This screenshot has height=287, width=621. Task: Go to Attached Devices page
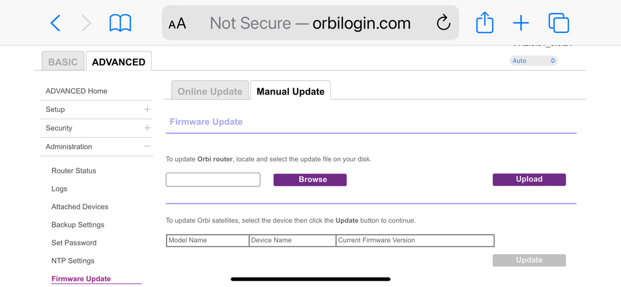pos(80,207)
